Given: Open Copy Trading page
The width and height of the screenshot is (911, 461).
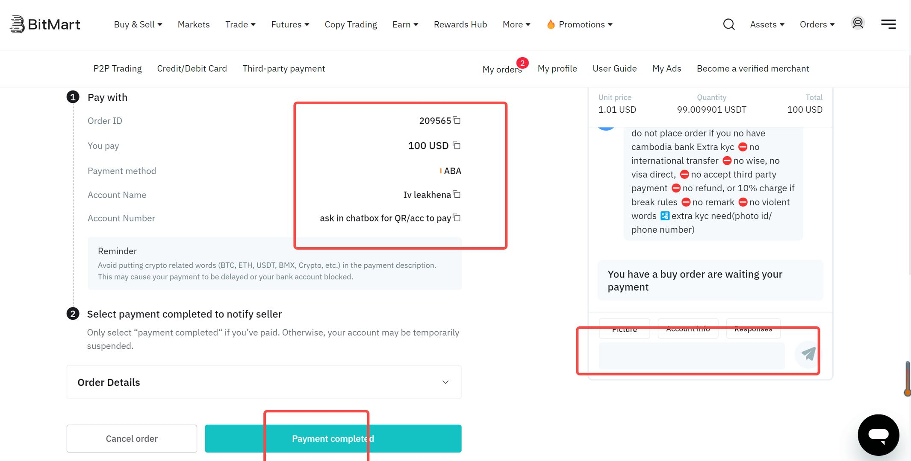Looking at the screenshot, I should (351, 24).
